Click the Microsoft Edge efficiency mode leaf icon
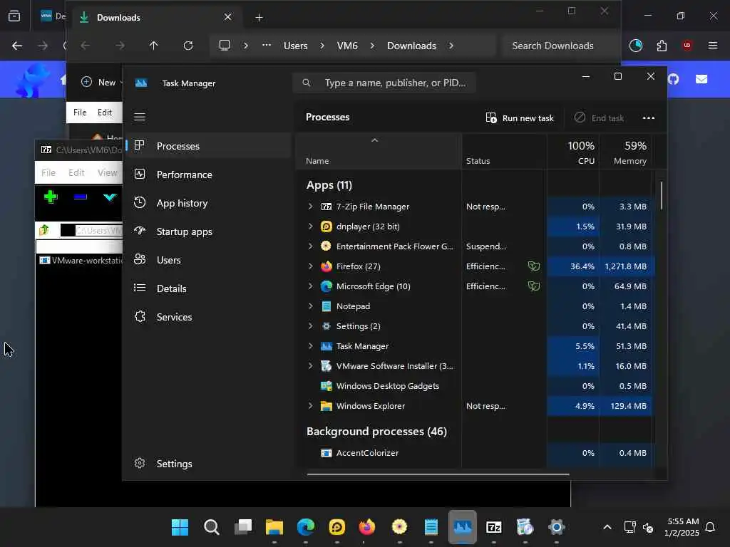The width and height of the screenshot is (730, 547). click(x=533, y=286)
